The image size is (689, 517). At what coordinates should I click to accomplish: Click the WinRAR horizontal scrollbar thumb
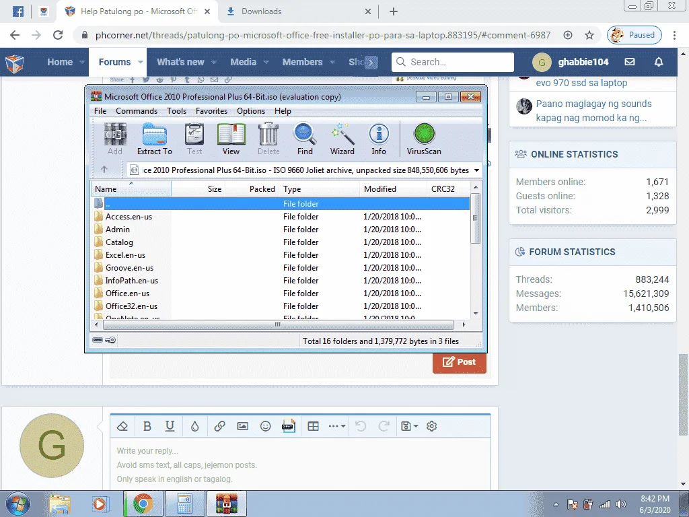(x=278, y=325)
